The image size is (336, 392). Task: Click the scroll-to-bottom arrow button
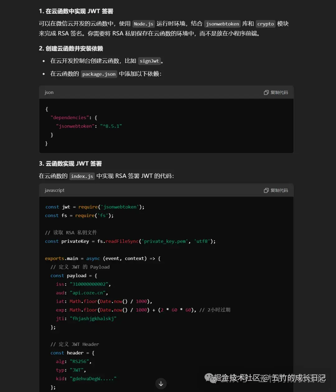[x=161, y=384]
